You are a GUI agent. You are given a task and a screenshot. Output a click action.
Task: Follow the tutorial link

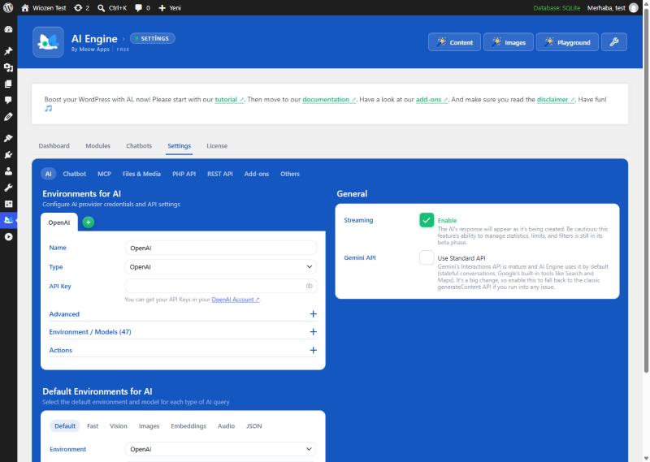point(229,99)
